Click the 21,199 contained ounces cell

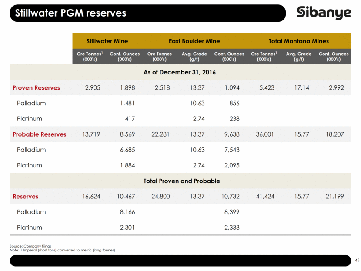click(x=334, y=197)
